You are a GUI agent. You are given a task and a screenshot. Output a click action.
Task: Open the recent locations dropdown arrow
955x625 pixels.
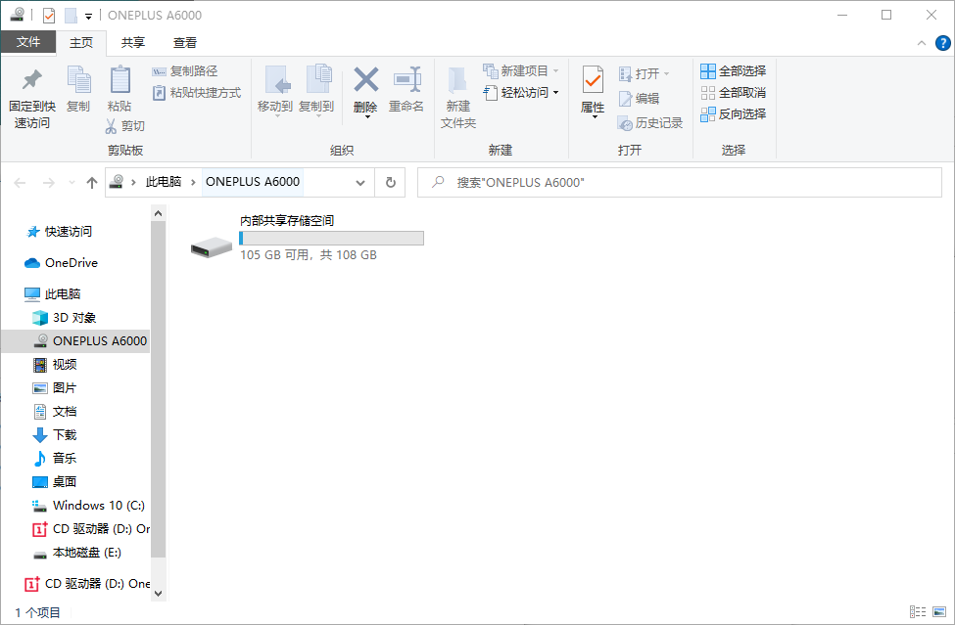point(72,182)
